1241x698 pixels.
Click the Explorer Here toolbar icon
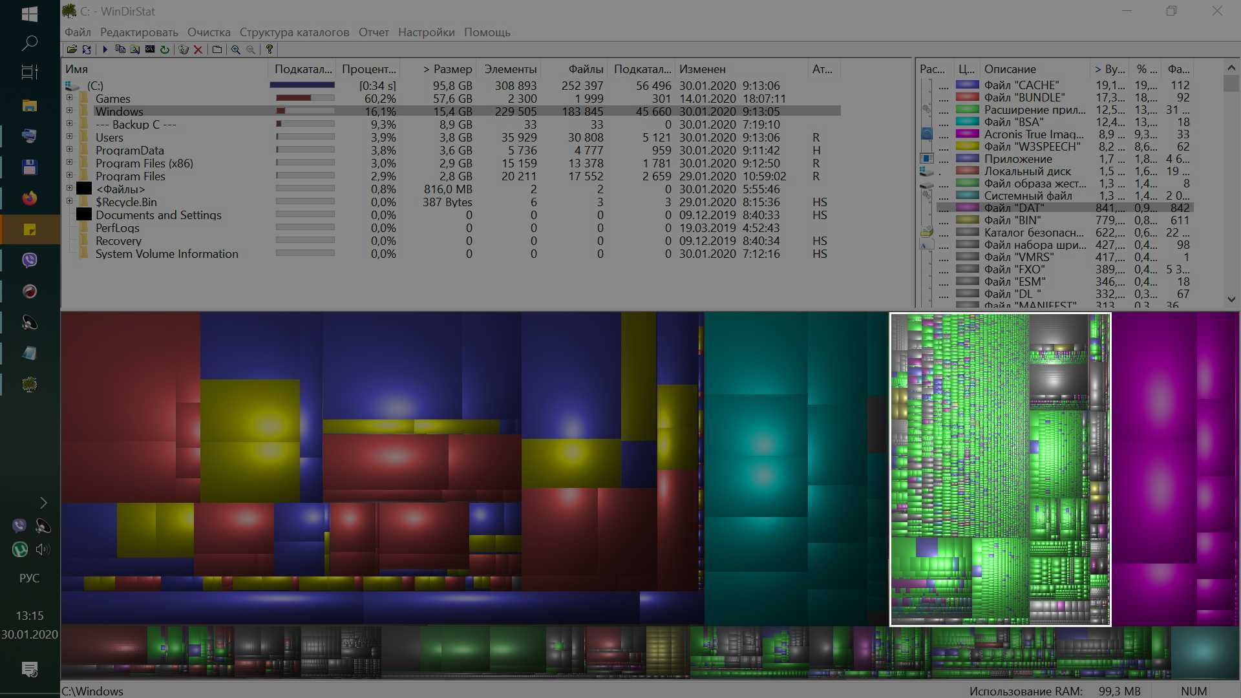135,49
